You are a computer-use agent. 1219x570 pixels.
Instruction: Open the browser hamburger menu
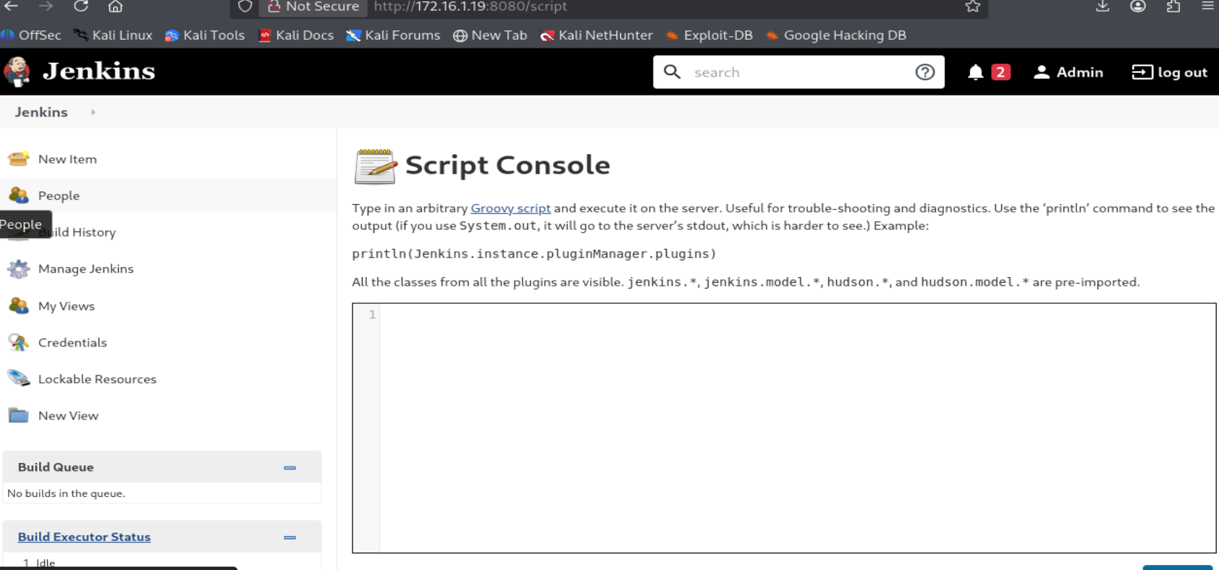tap(1208, 6)
